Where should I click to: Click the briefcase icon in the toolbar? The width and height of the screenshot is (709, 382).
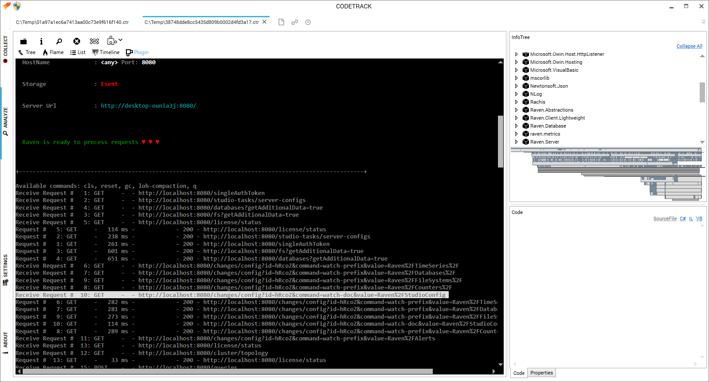24,41
